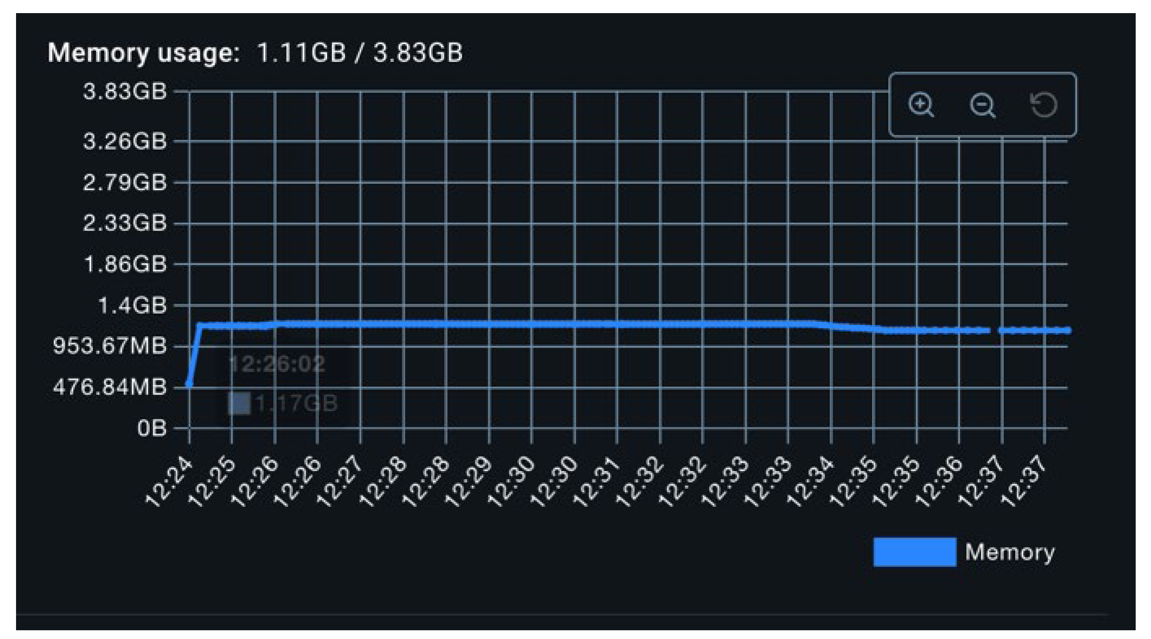
Task: Click the zoom out magnifier icon
Action: tap(982, 105)
